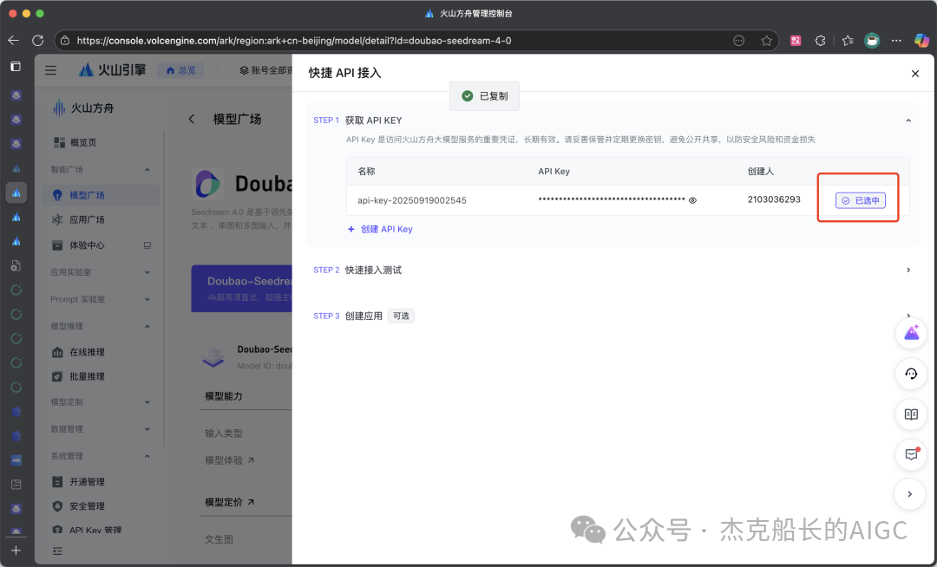
Task: Click the AI assistant floating button
Action: click(x=911, y=333)
